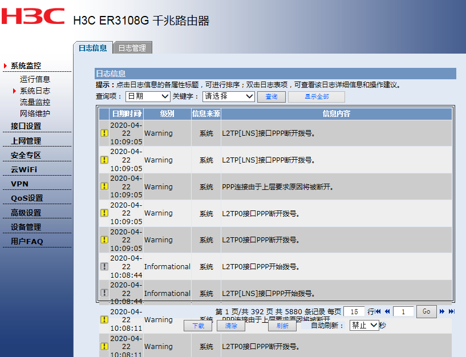Click the 查询 button
This screenshot has height=357, width=466.
pos(272,96)
